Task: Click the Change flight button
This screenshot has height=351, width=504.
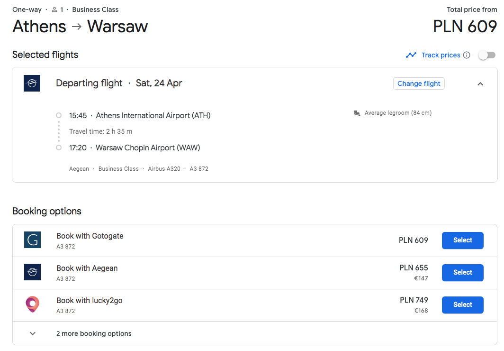Action: pos(419,83)
